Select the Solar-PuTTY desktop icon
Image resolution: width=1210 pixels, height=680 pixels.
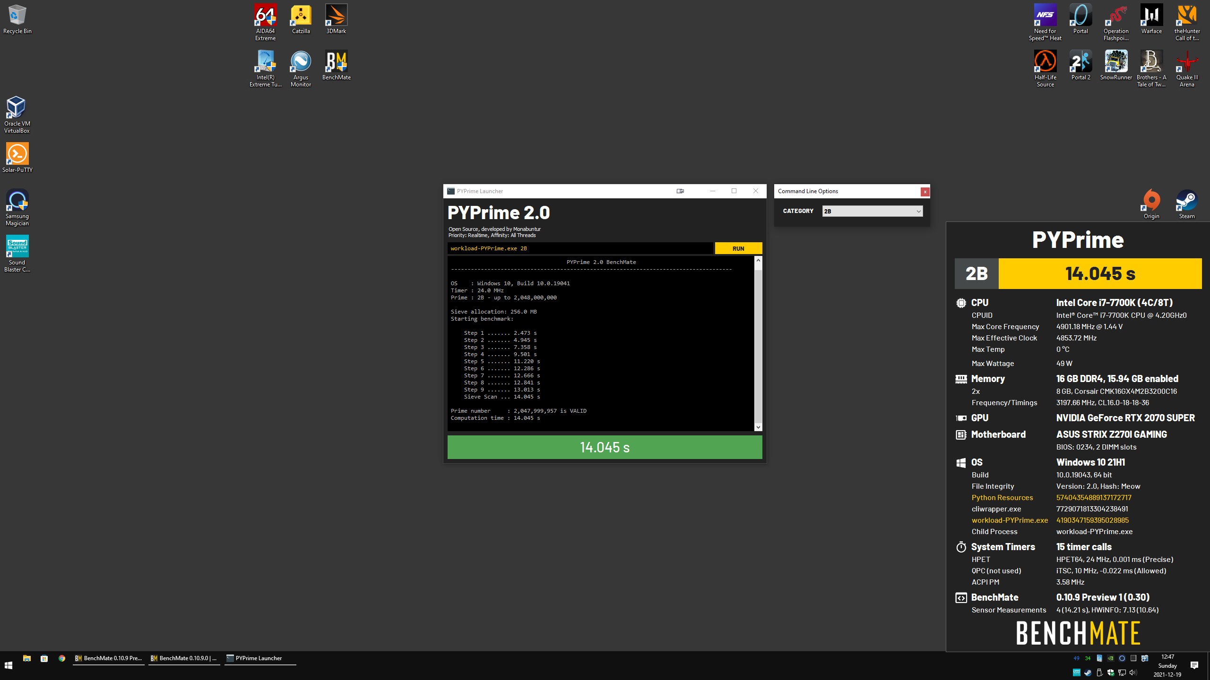click(x=17, y=158)
